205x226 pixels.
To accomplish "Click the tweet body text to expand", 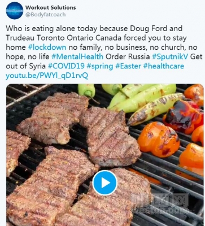I will [104, 52].
